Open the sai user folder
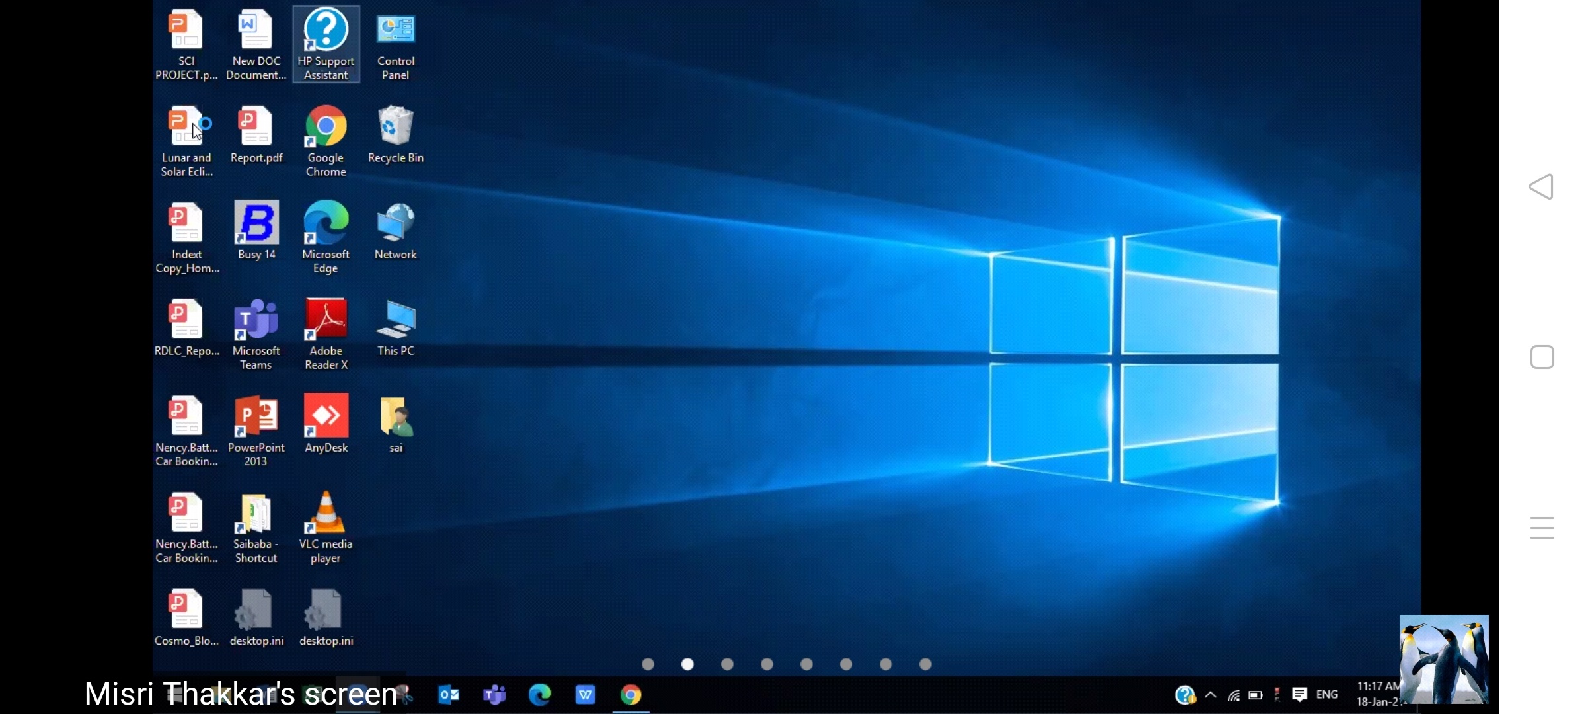 pyautogui.click(x=396, y=424)
